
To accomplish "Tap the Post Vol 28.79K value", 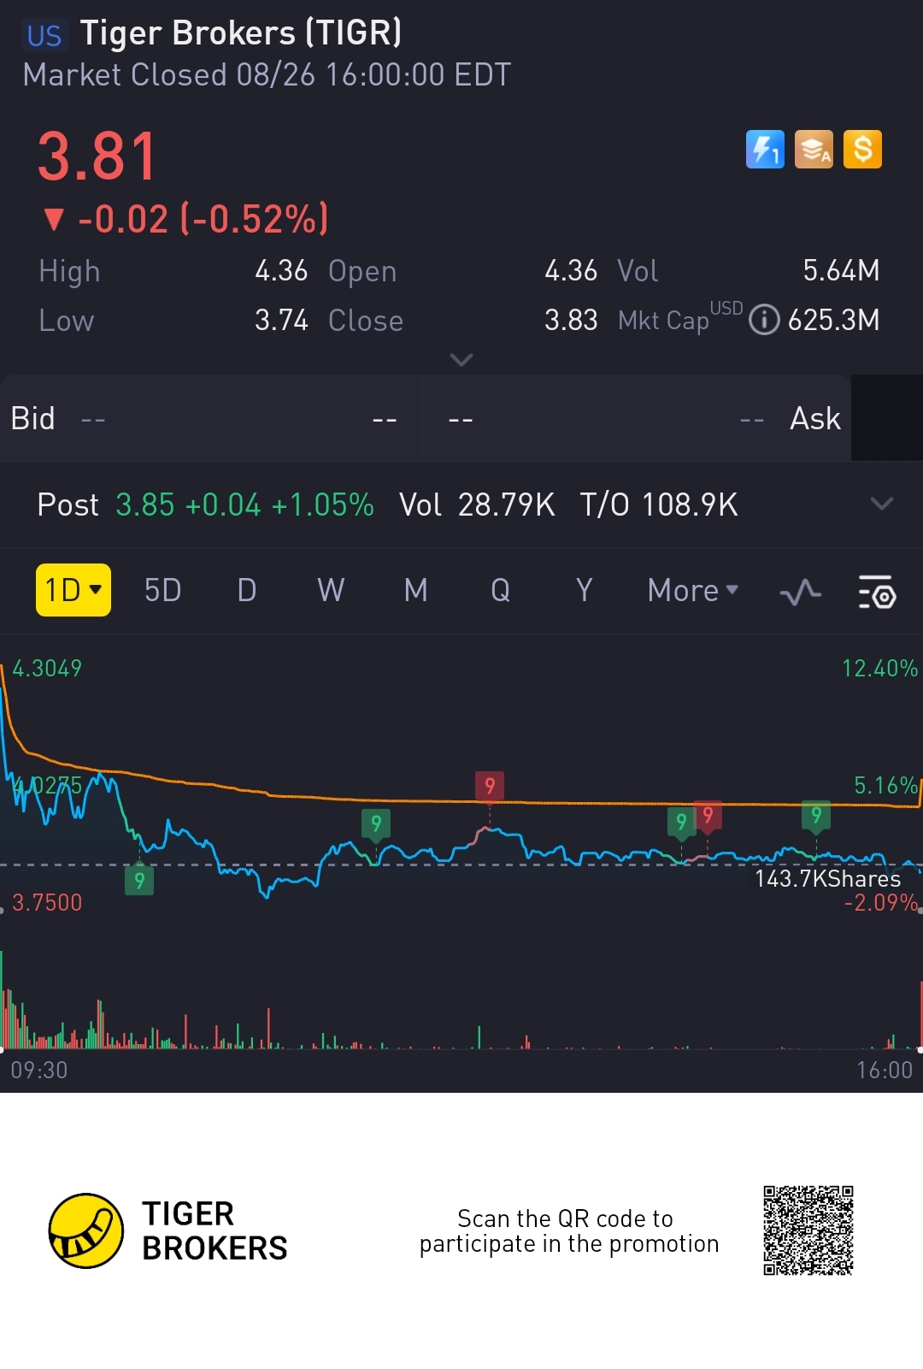I will tap(506, 505).
